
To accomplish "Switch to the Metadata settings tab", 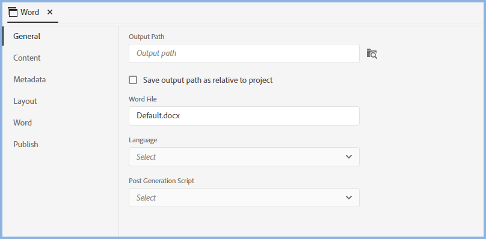I will point(29,79).
